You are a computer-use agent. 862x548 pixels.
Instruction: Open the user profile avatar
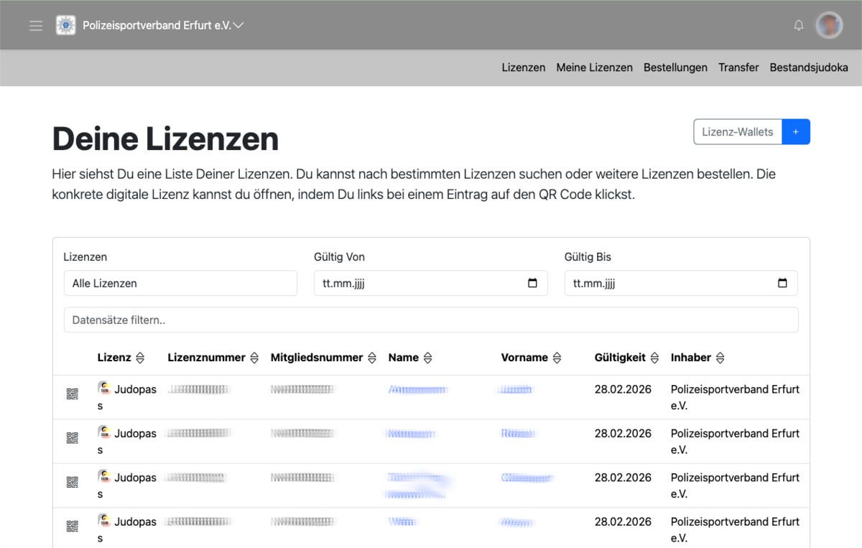pyautogui.click(x=829, y=26)
